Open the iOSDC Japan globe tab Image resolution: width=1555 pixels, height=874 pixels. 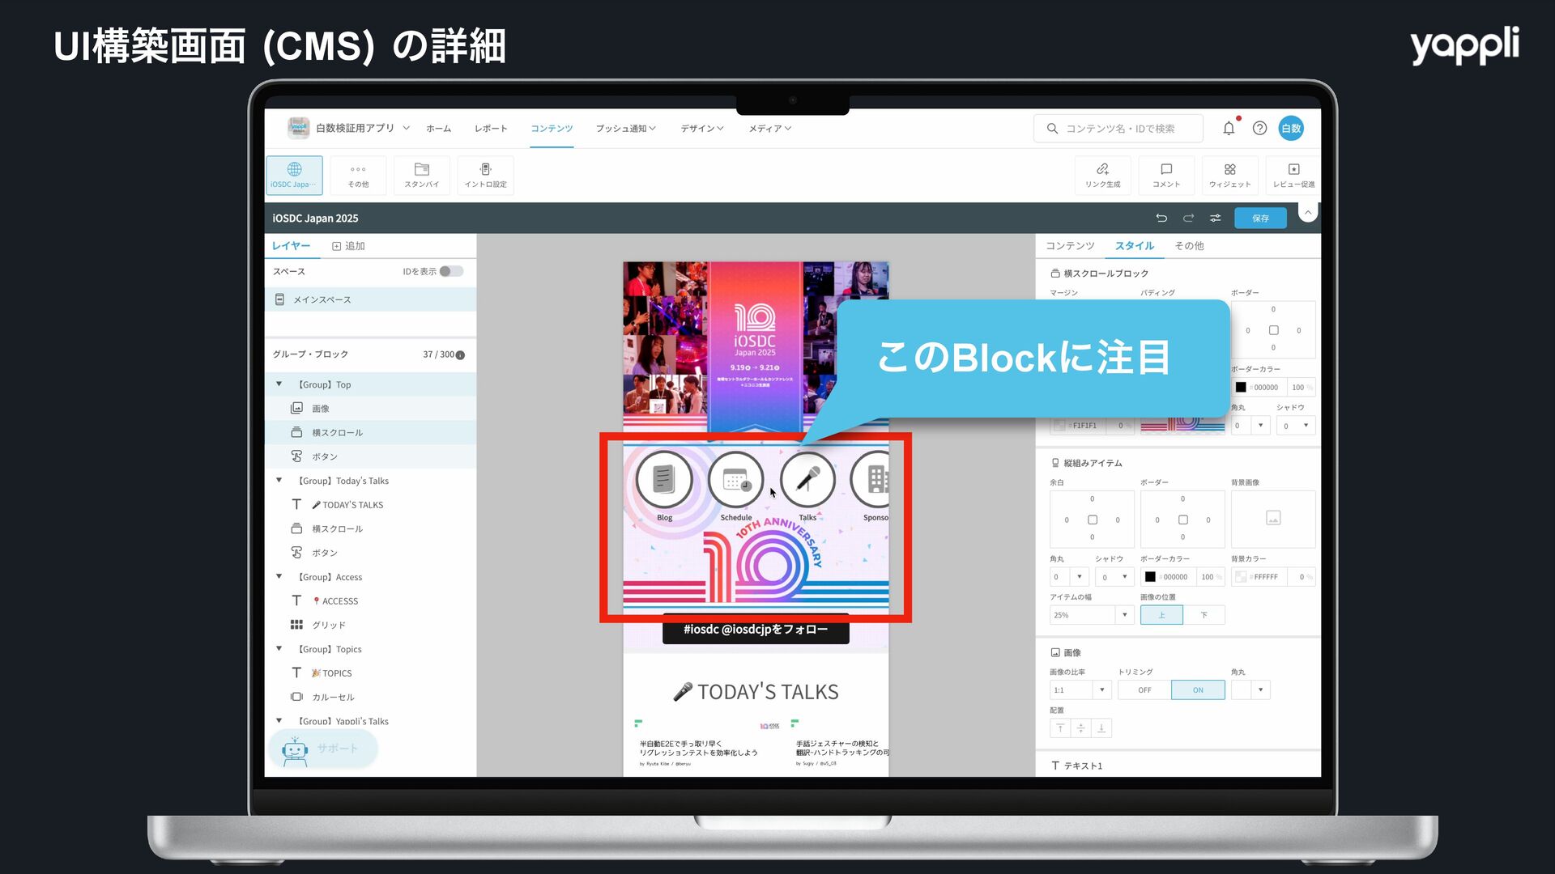pyautogui.click(x=294, y=175)
